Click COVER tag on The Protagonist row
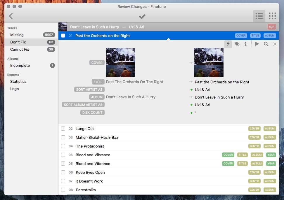The height and width of the screenshot is (200, 284). coord(254,146)
